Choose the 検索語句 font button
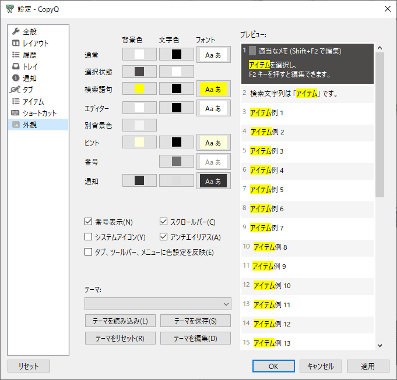The width and height of the screenshot is (397, 380). point(213,88)
